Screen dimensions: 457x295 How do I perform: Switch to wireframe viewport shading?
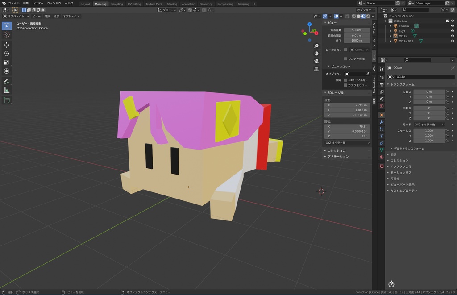tap(353, 17)
